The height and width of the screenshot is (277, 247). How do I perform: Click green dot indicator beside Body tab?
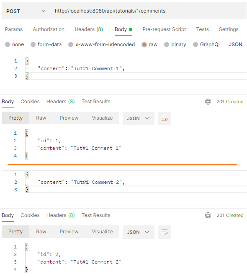(x=131, y=29)
